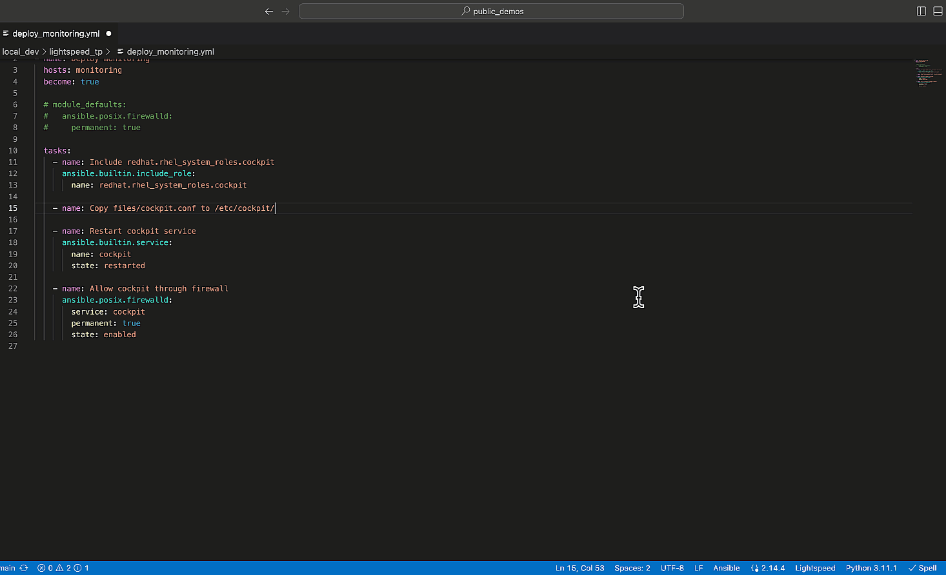Open the deploy_monitoring.yml breadcrumb dropdown

click(x=170, y=52)
